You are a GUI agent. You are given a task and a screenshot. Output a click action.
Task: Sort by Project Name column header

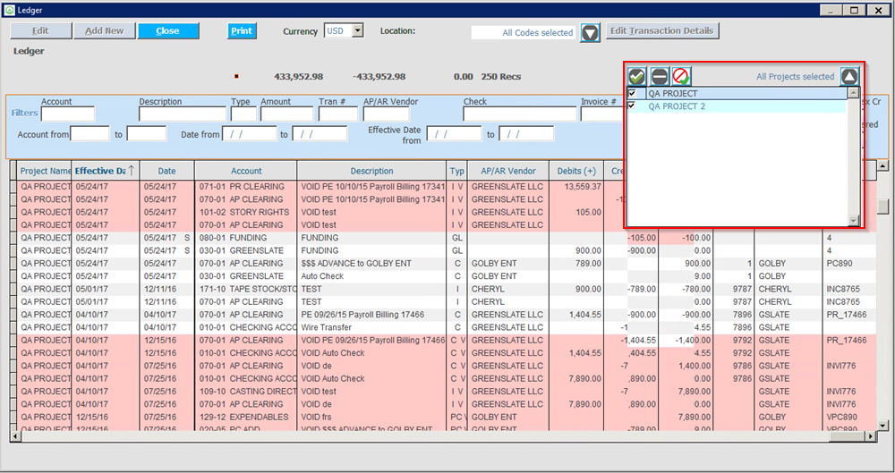(45, 171)
